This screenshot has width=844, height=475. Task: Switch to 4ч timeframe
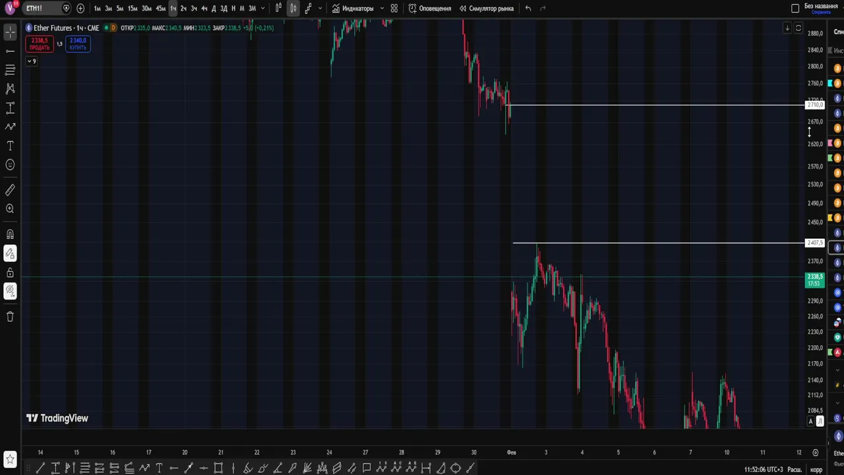tap(204, 9)
